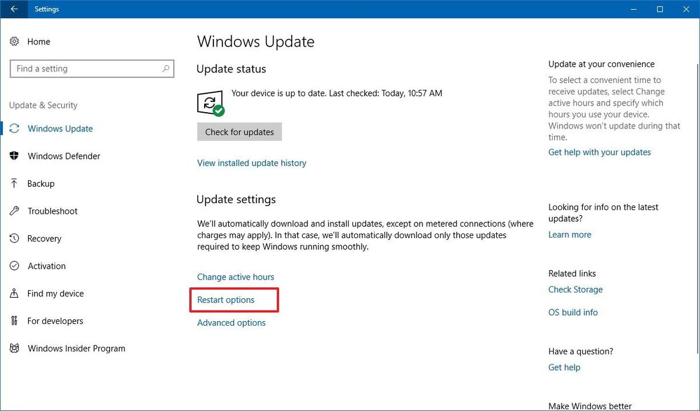Click the Check for updates button

[x=239, y=131]
